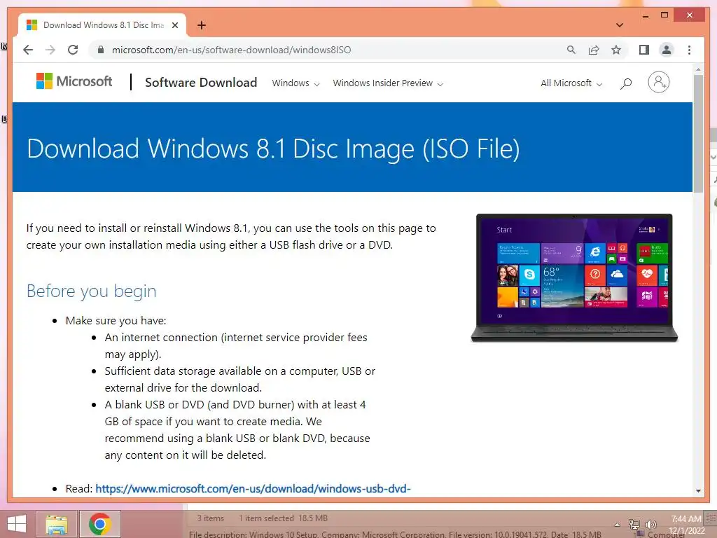717x538 pixels.
Task: Click the vertical scrollbar thumb
Action: click(698, 133)
